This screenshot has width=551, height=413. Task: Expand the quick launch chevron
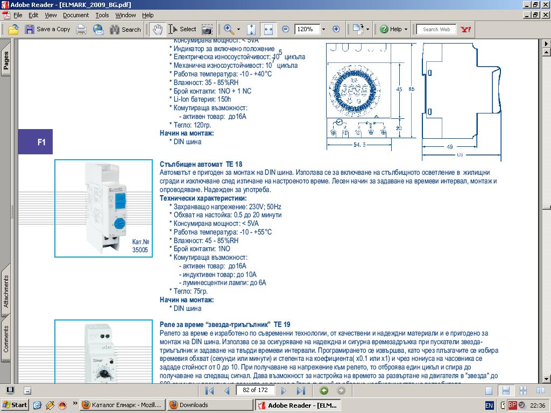pos(75,403)
